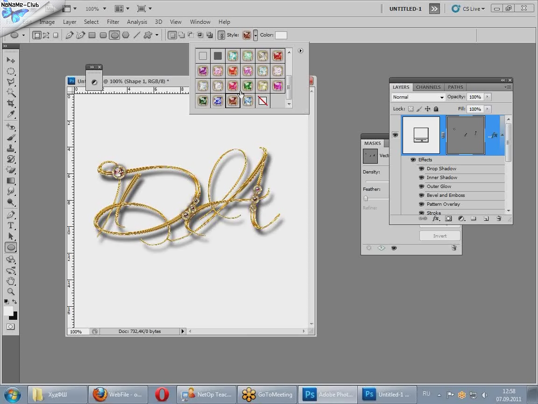Open the Filter menu
Screen dimensions: 538x404
(113, 22)
